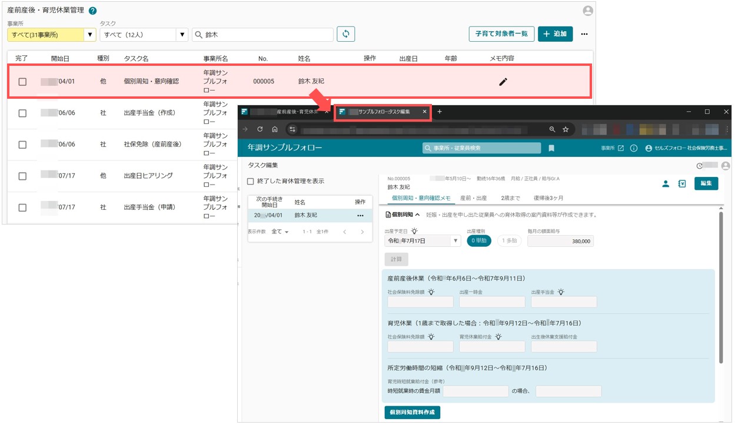Check the 完了 box for 出産日ヒアリング
735x425 pixels.
coord(22,176)
